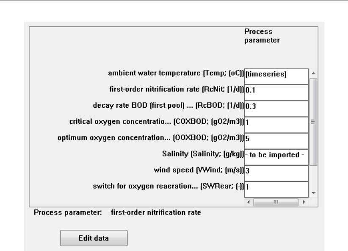Click the Process parameter column header
Viewport: 348px width, 251px height.
259,36
